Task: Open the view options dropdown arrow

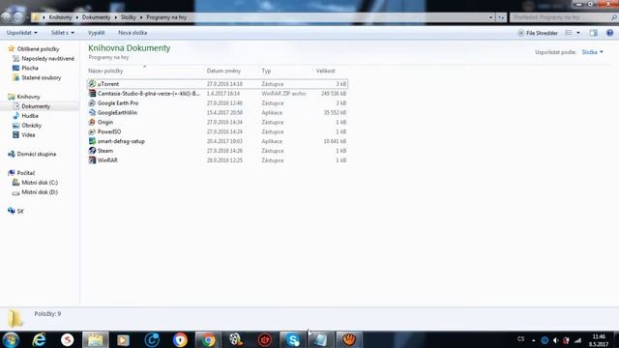Action: 578,33
